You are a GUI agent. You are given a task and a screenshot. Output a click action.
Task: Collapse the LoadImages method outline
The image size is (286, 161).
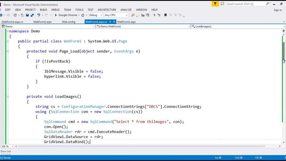(x=8, y=97)
